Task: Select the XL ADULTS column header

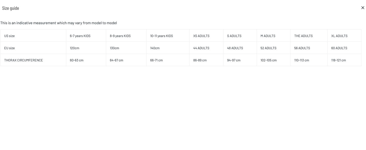Action: click(339, 36)
